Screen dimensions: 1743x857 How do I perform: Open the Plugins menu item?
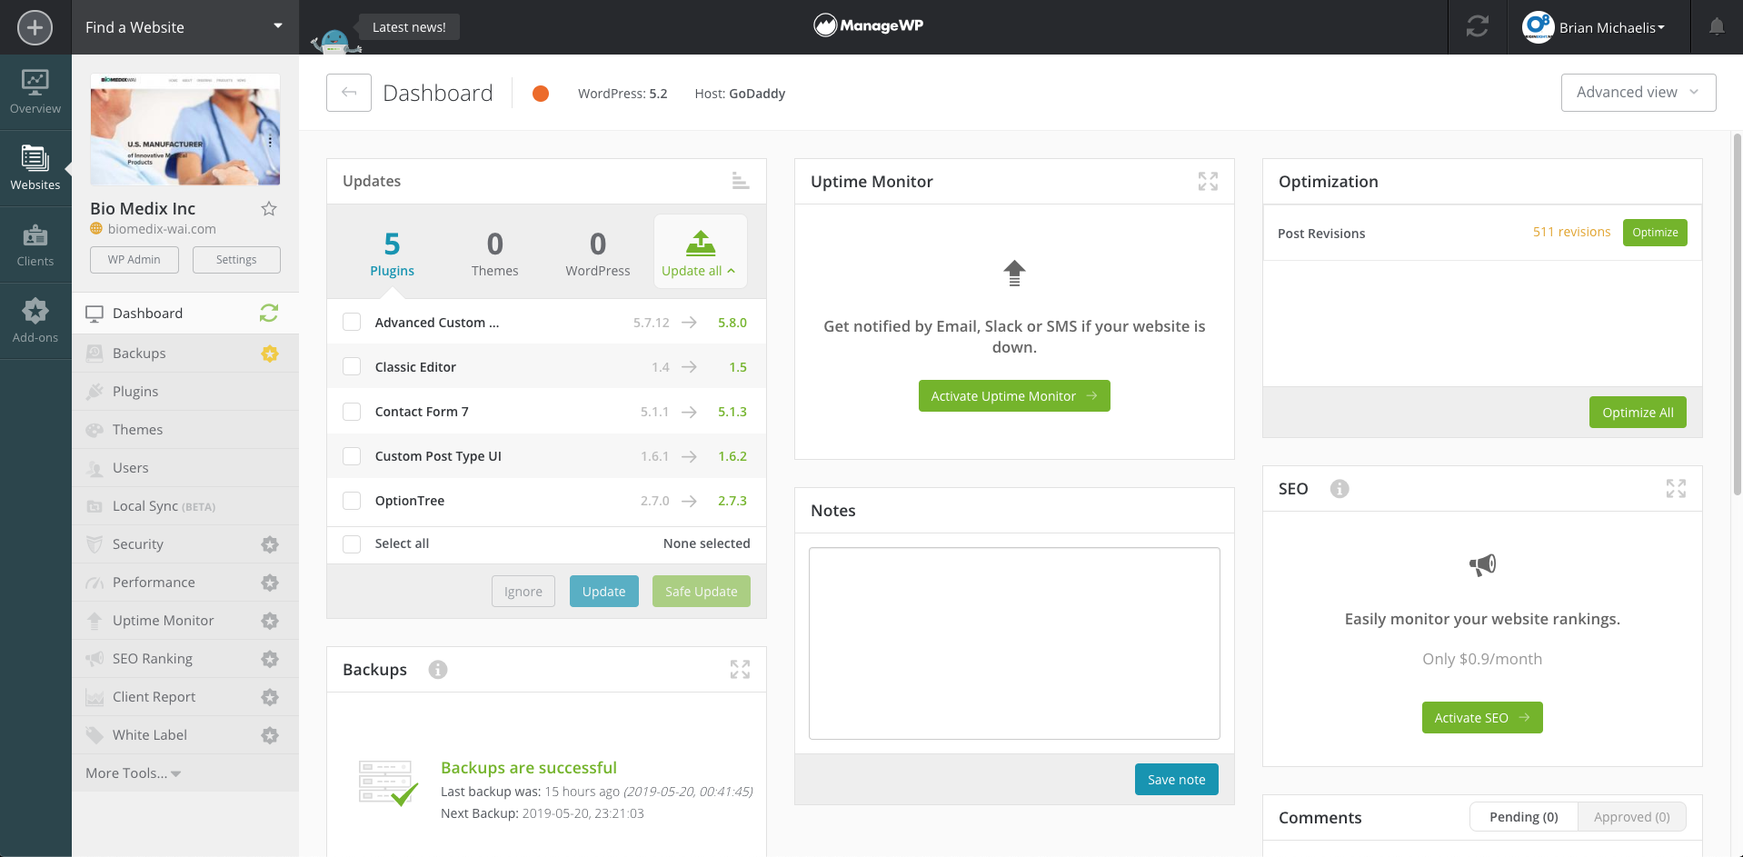[x=185, y=392]
